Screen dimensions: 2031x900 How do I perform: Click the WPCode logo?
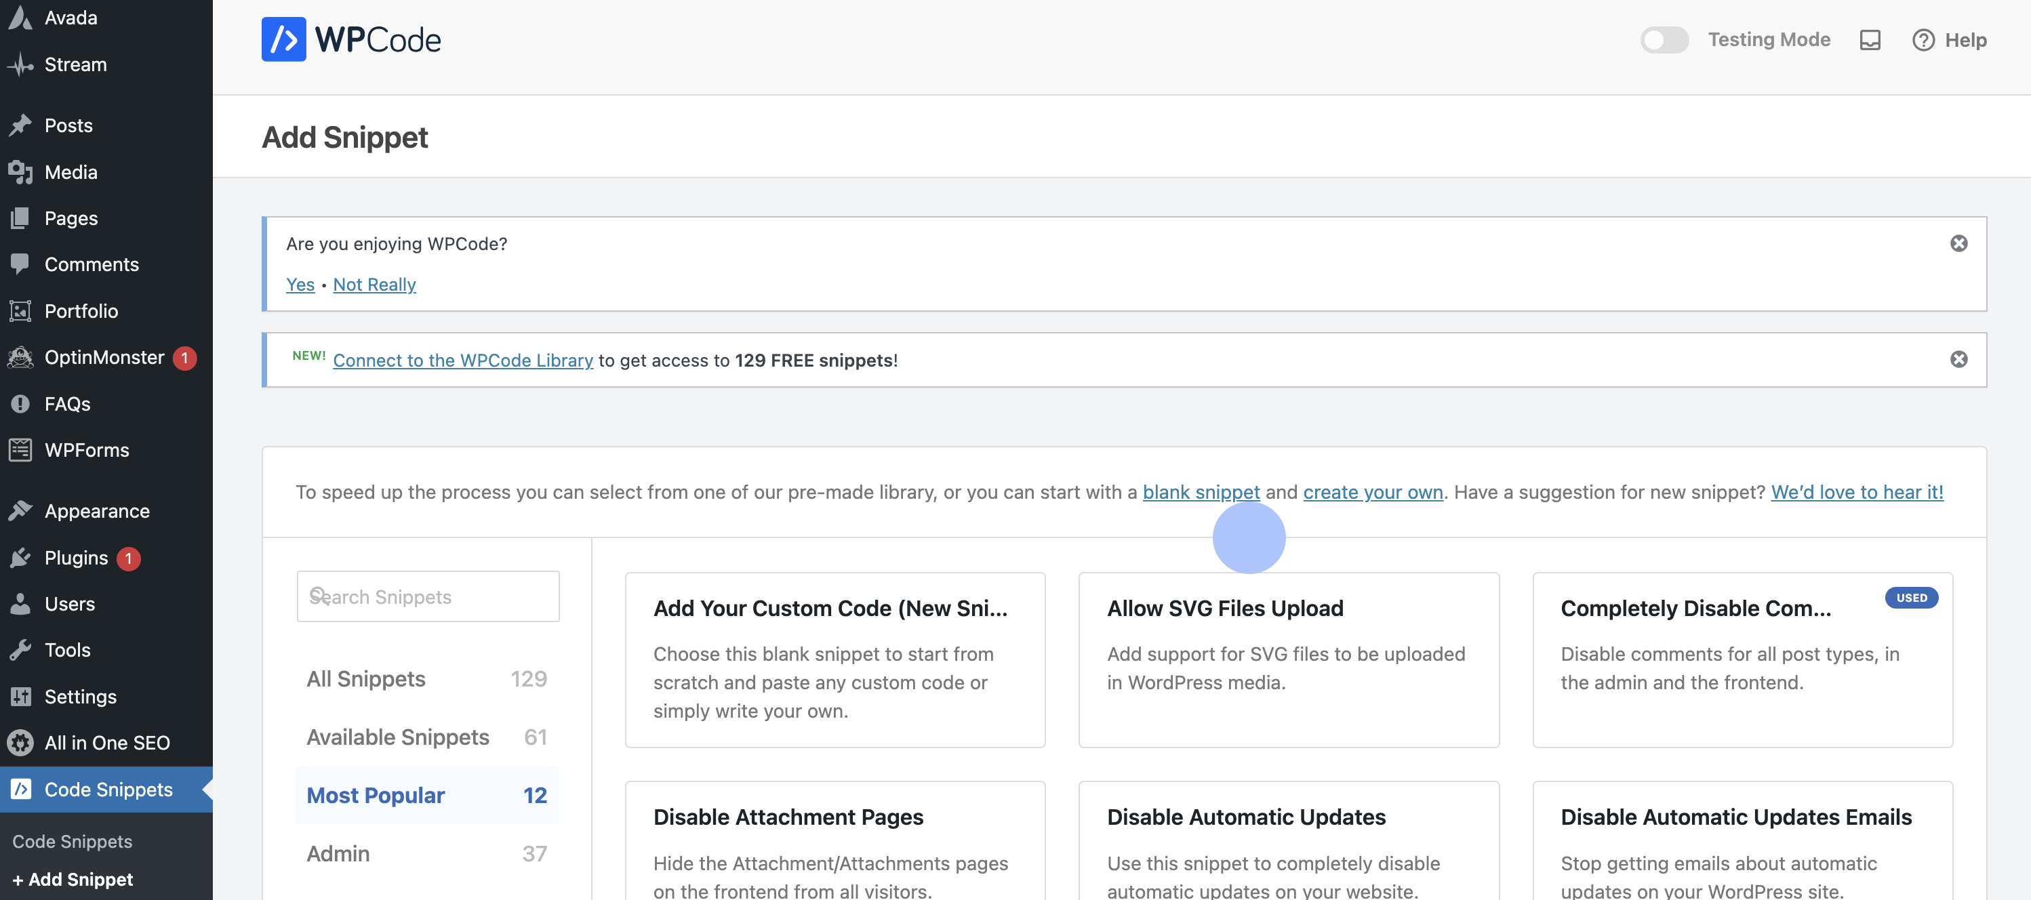point(351,39)
